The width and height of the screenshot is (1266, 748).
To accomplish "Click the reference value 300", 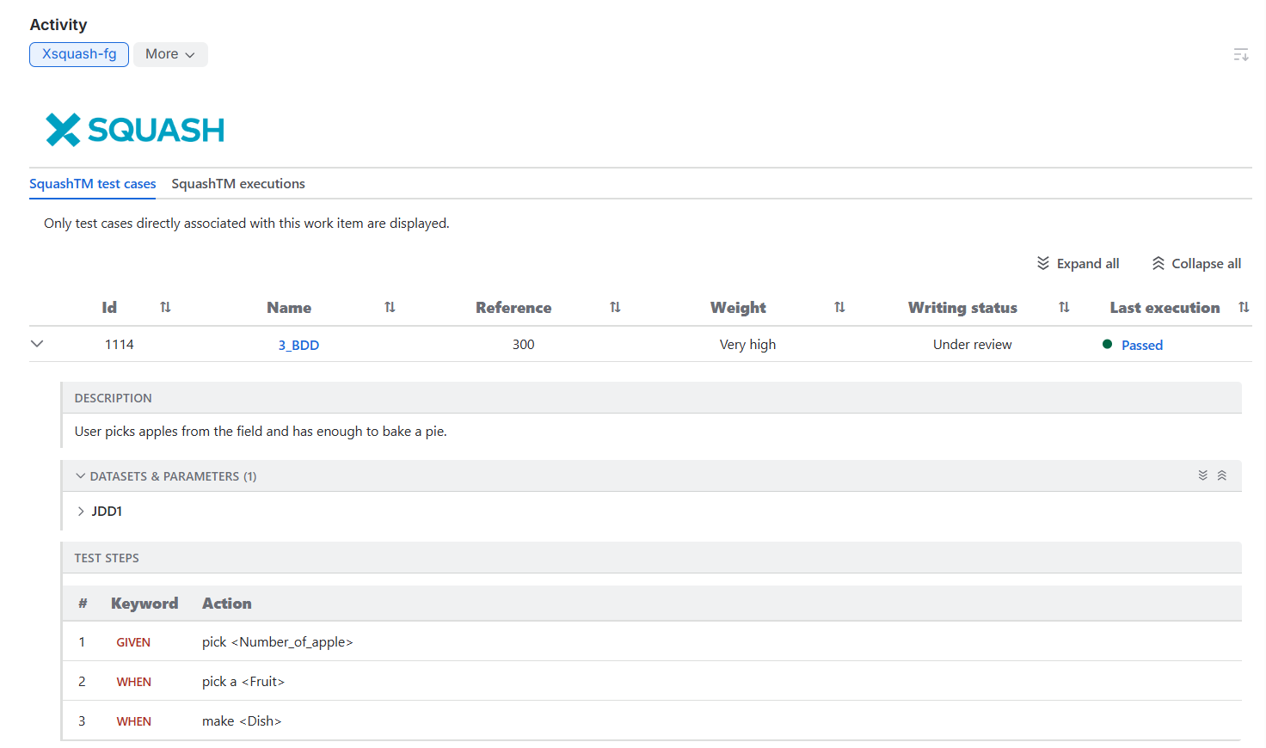I will (x=524, y=344).
